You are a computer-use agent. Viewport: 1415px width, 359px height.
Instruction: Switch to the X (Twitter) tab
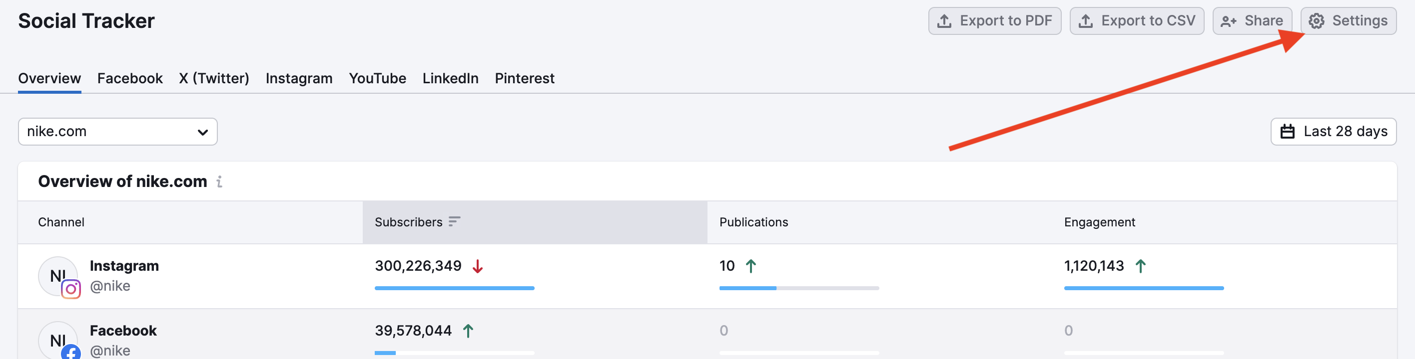pyautogui.click(x=214, y=78)
